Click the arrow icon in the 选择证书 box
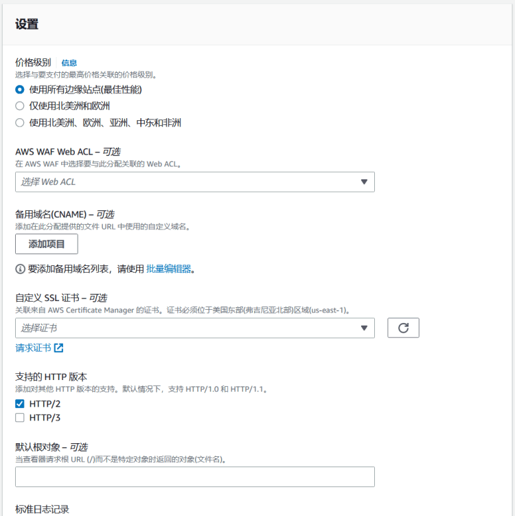 (364, 328)
